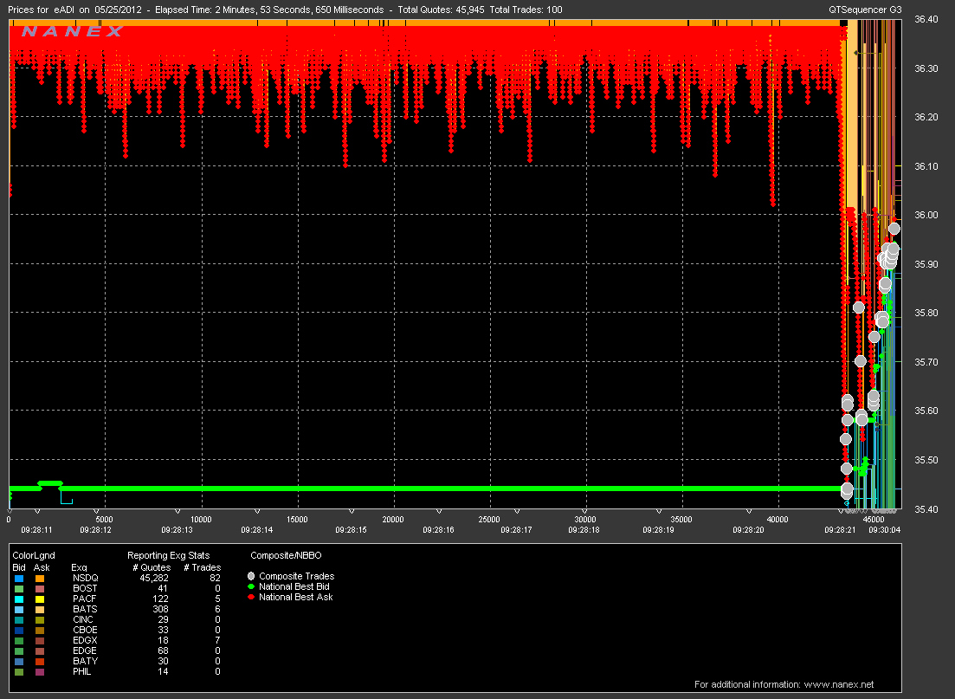955x699 pixels.
Task: Click the 'Composite Trades' legend label
Action: coord(297,576)
